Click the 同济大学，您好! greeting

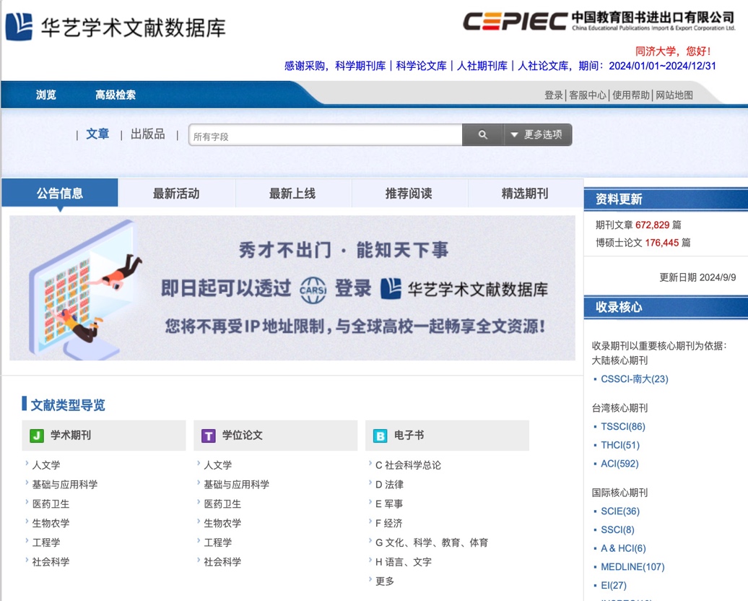point(673,51)
